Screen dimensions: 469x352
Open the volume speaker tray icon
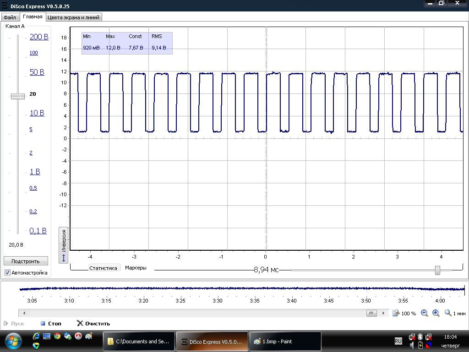(x=412, y=346)
